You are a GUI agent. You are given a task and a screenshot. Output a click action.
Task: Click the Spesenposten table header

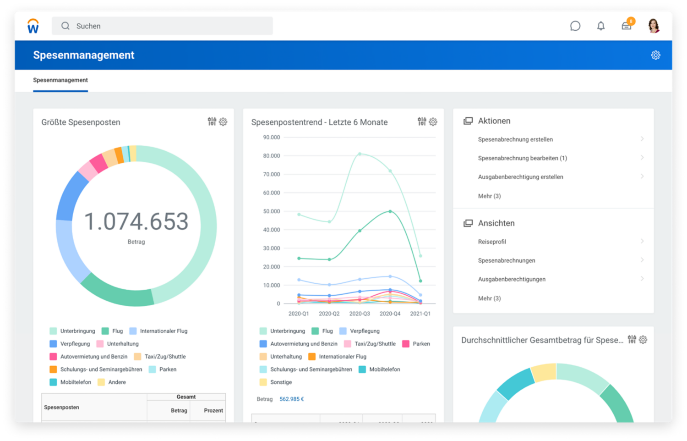tap(62, 408)
